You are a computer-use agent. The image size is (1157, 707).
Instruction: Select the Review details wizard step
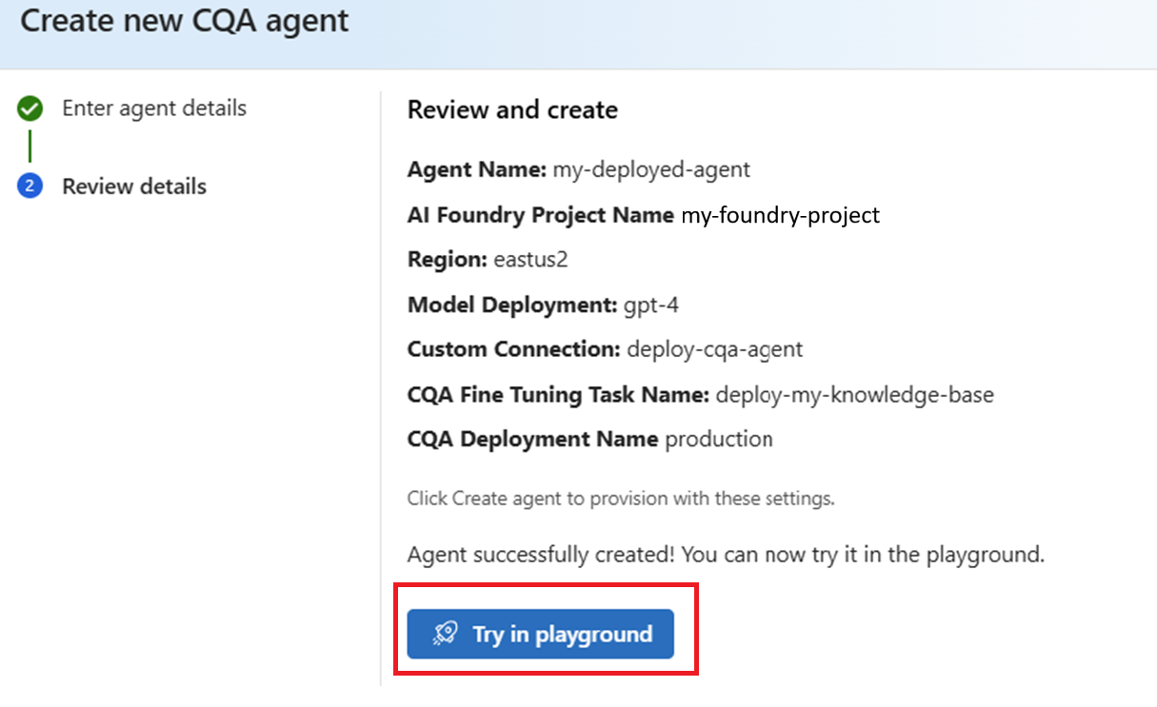133,187
